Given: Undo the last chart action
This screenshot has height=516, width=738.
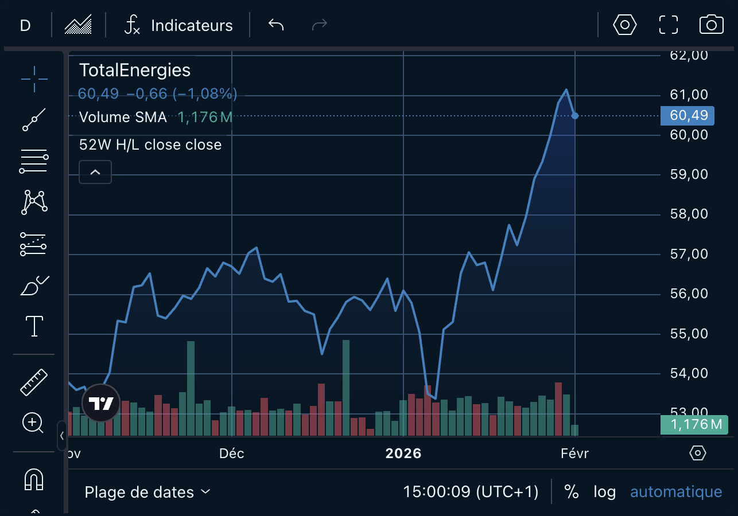Looking at the screenshot, I should pos(275,25).
